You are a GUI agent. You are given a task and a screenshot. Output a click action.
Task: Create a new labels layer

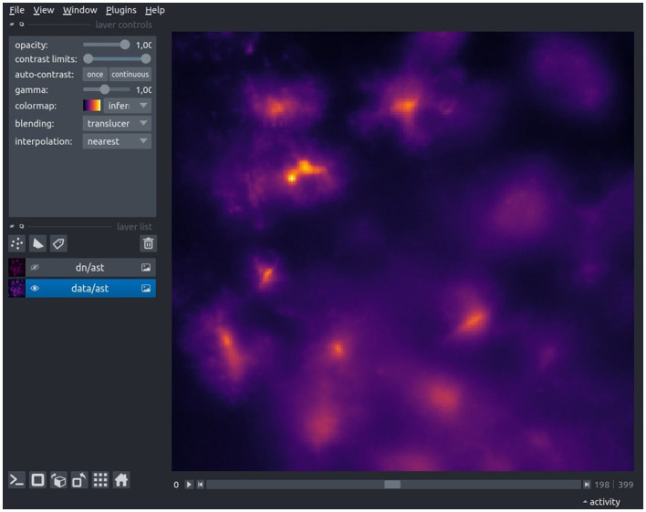58,244
